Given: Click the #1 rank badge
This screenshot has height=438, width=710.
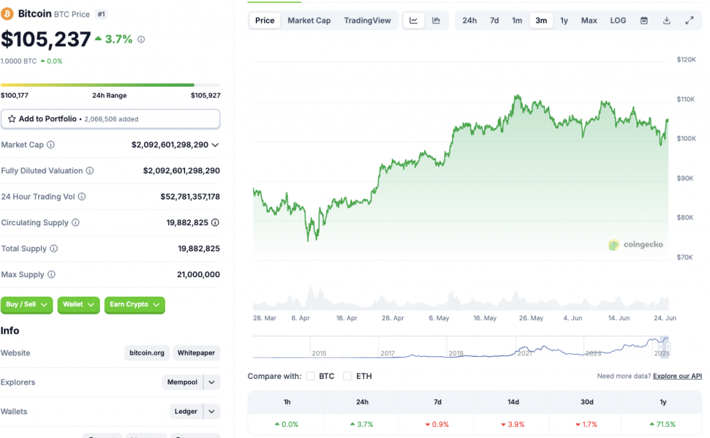Looking at the screenshot, I should pos(101,14).
